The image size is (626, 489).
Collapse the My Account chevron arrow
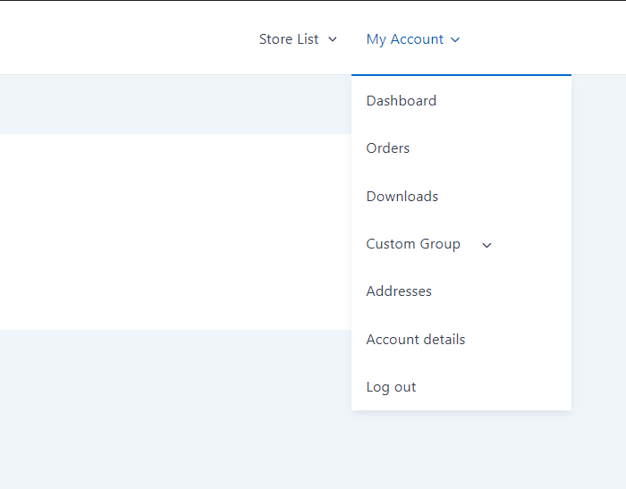[x=455, y=39]
